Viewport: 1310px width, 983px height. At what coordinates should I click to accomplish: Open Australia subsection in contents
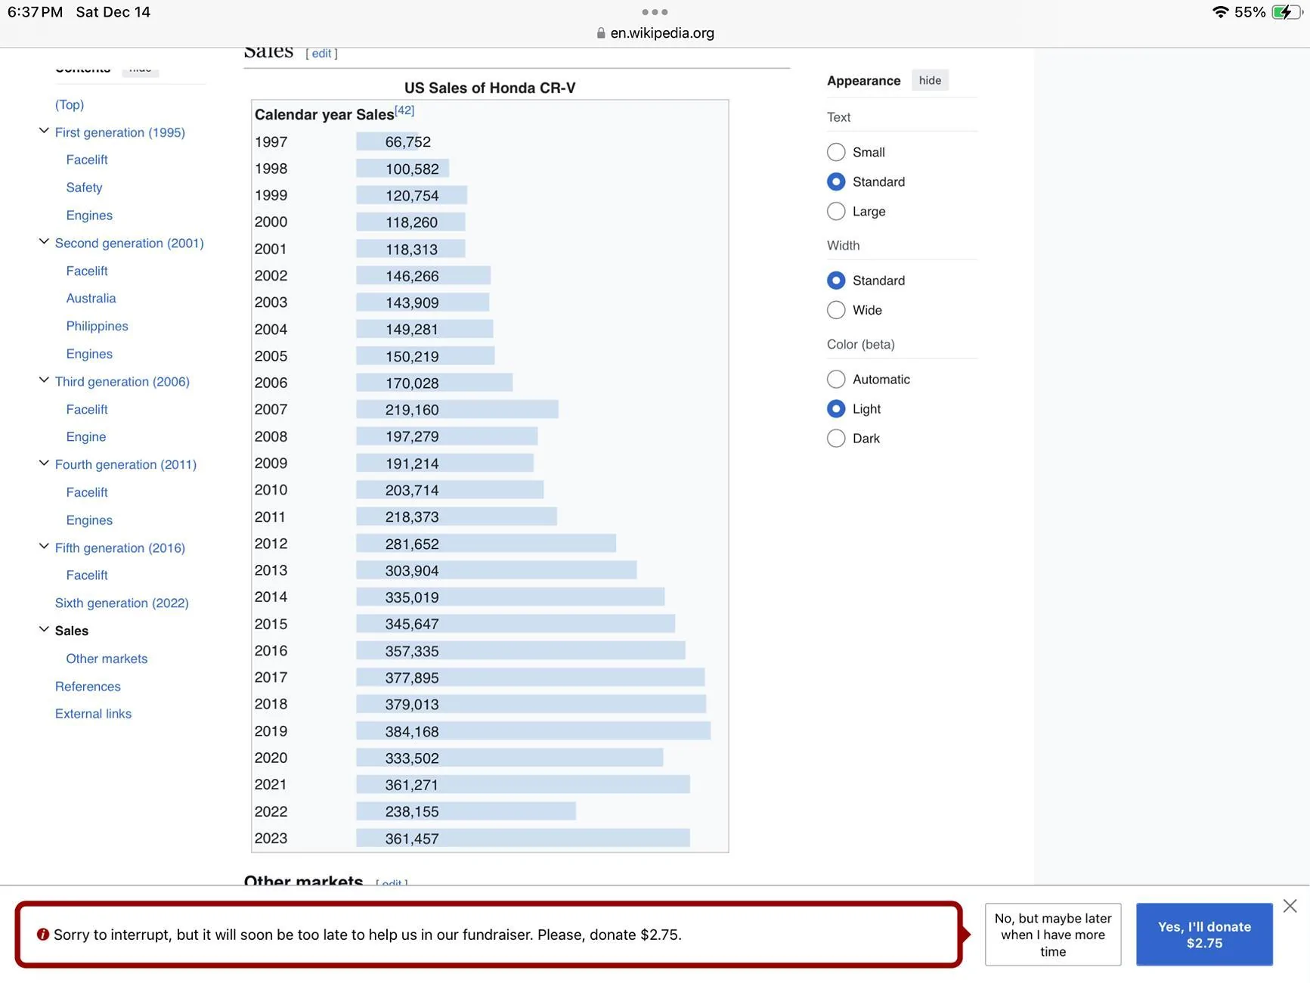pyautogui.click(x=91, y=298)
